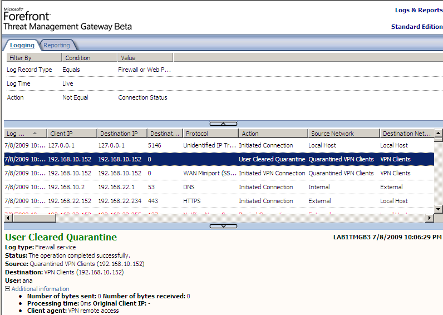Click the Additional information link

[x=40, y=289]
